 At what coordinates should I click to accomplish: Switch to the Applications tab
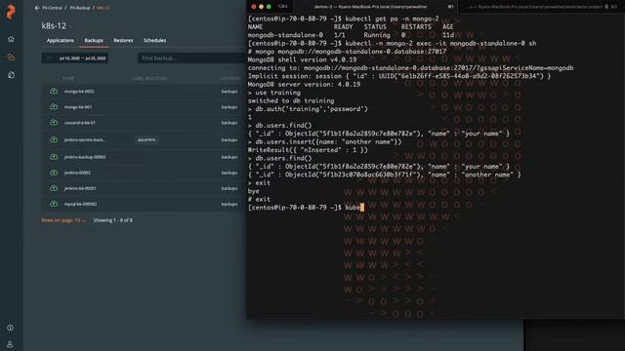(x=61, y=41)
